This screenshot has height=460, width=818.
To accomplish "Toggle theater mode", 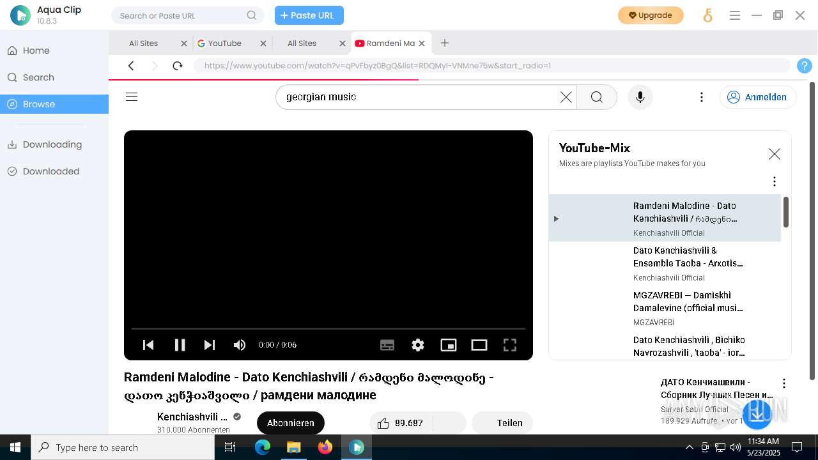I will point(479,345).
